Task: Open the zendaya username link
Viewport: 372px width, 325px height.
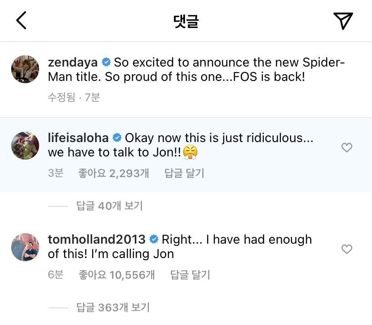Action: (72, 62)
